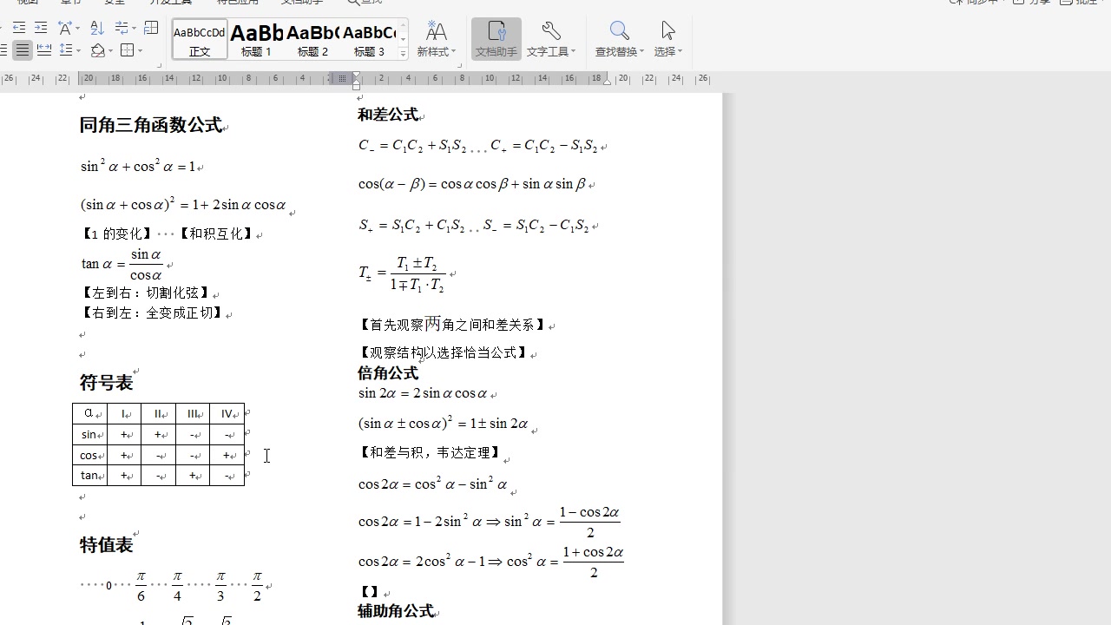This screenshot has width=1111, height=625.
Task: Open the 选择 dropdown arrow
Action: coord(680,52)
